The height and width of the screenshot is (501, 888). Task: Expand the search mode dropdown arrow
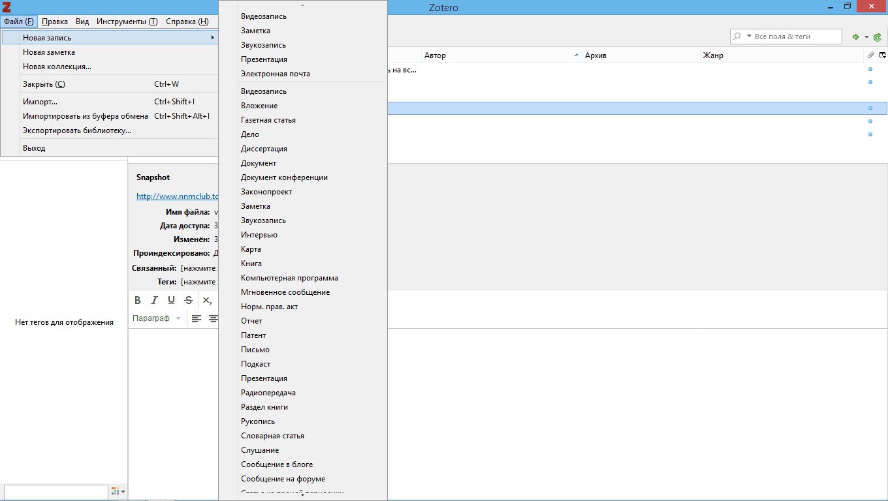(749, 37)
